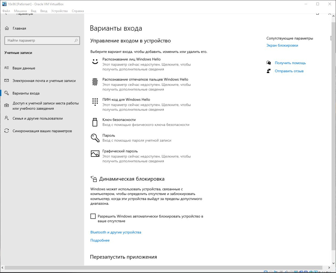The height and width of the screenshot is (273, 336).
Task: Open the Экран блокировки link
Action: tap(282, 45)
